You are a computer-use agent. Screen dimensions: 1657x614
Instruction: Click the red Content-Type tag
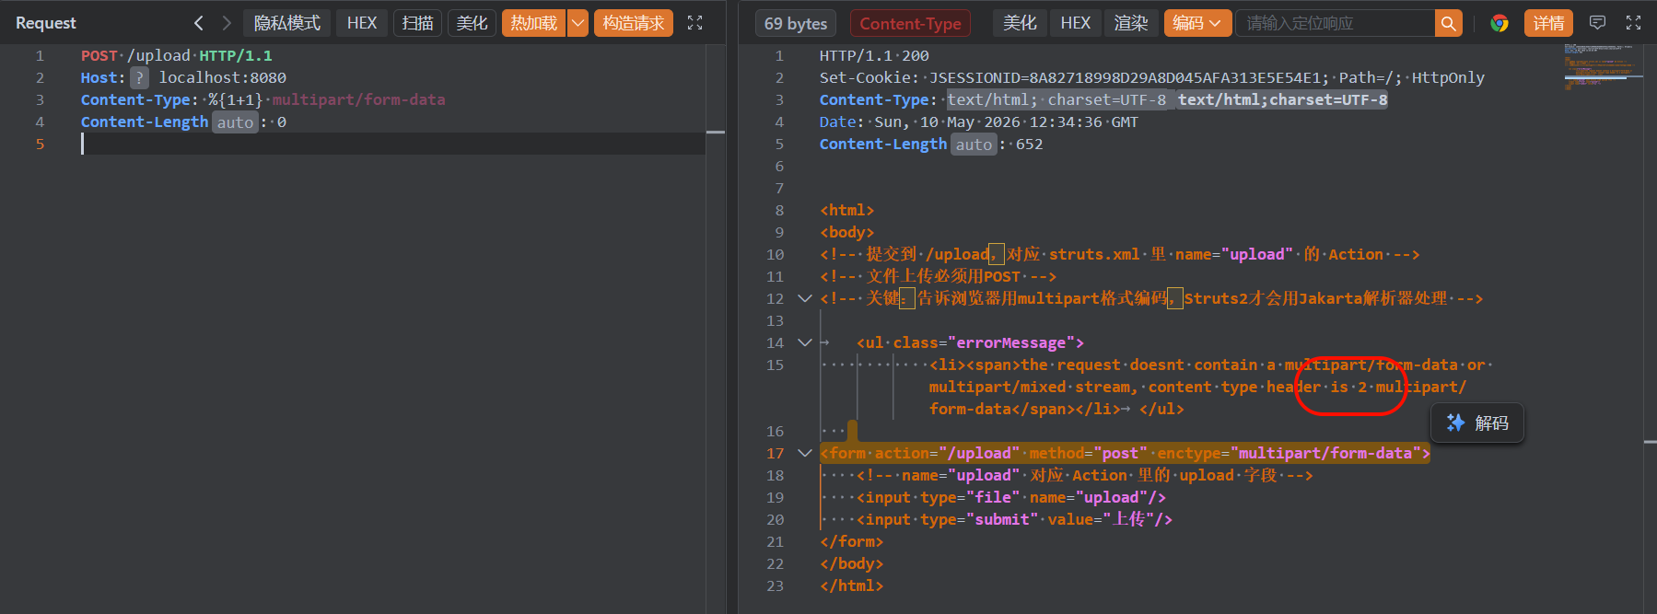(x=910, y=23)
